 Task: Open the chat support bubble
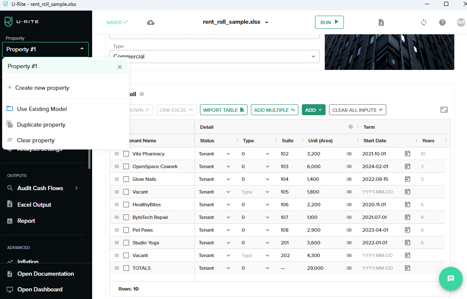(450, 278)
